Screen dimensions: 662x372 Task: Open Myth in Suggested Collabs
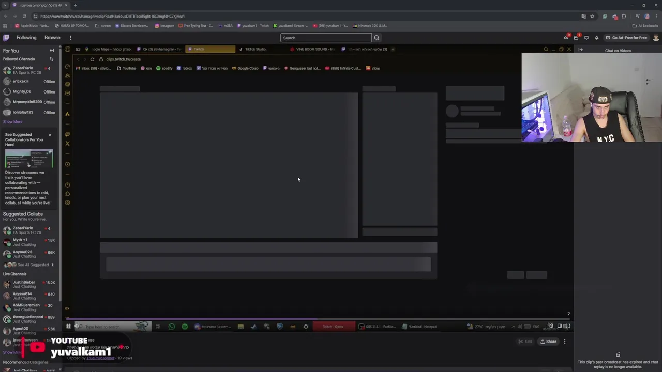29,242
